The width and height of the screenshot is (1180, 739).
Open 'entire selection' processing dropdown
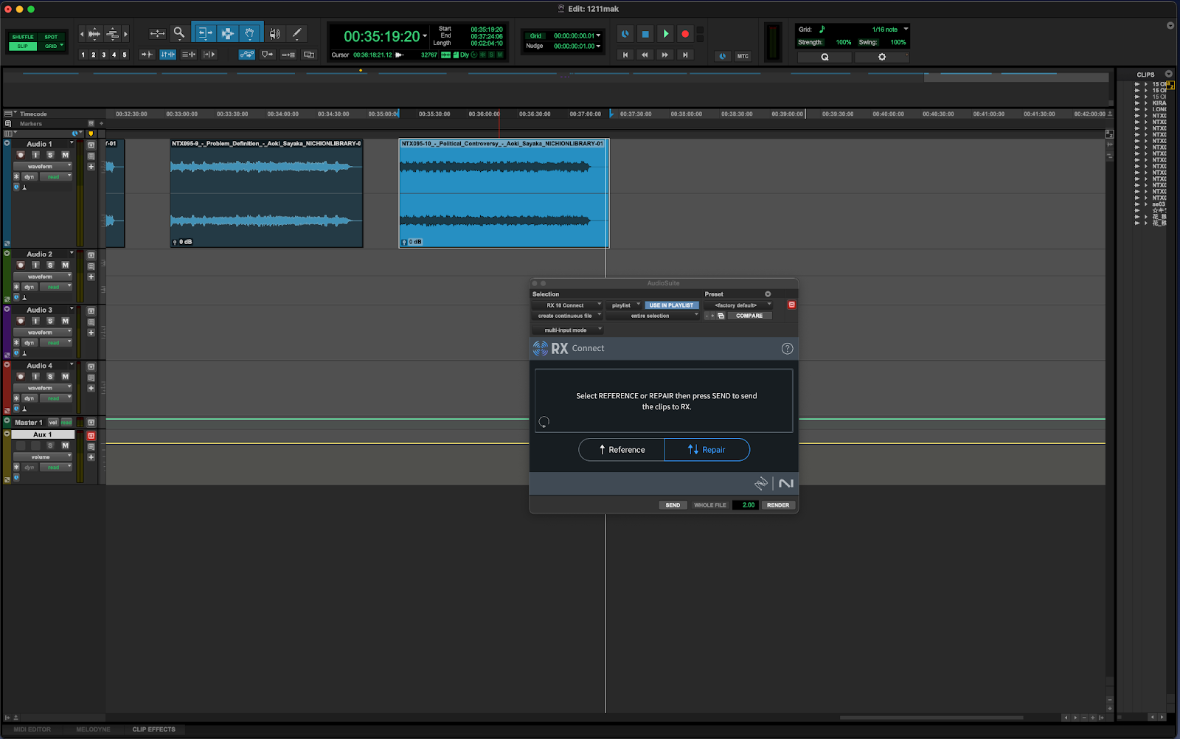653,316
